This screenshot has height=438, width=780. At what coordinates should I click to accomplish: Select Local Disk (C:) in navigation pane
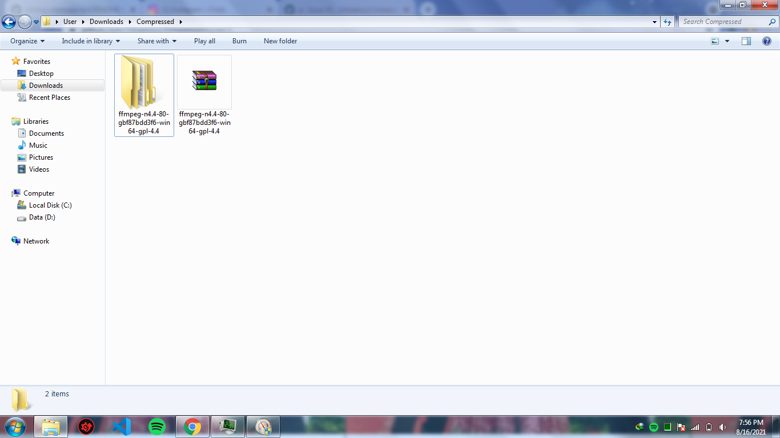coord(50,205)
